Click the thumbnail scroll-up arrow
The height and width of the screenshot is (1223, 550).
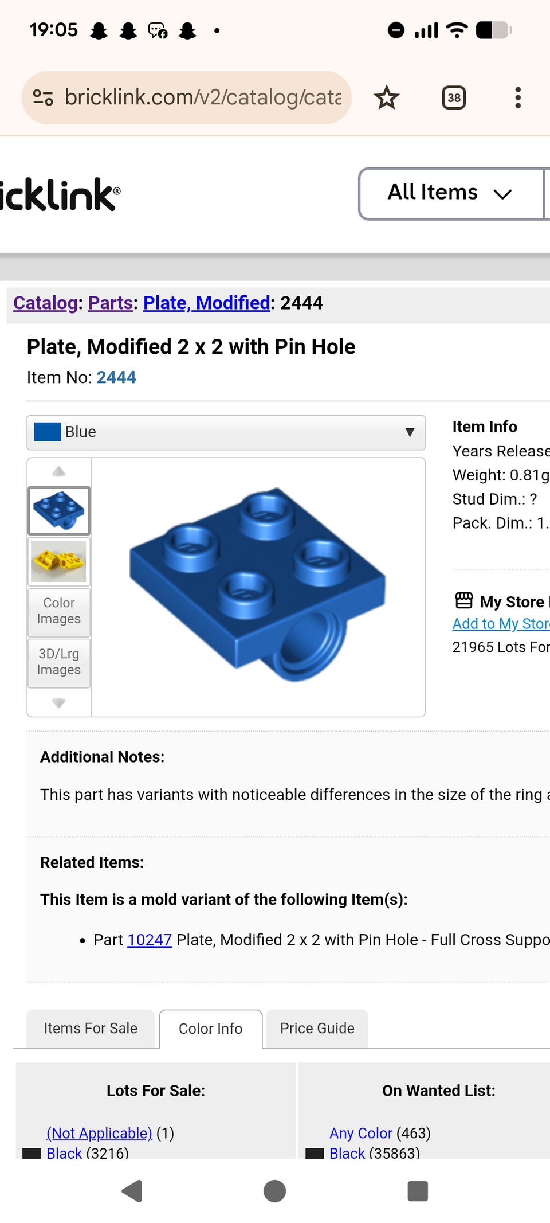(58, 471)
